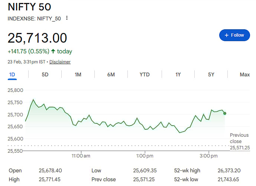Click the 25,713.00 index price

[38, 38]
